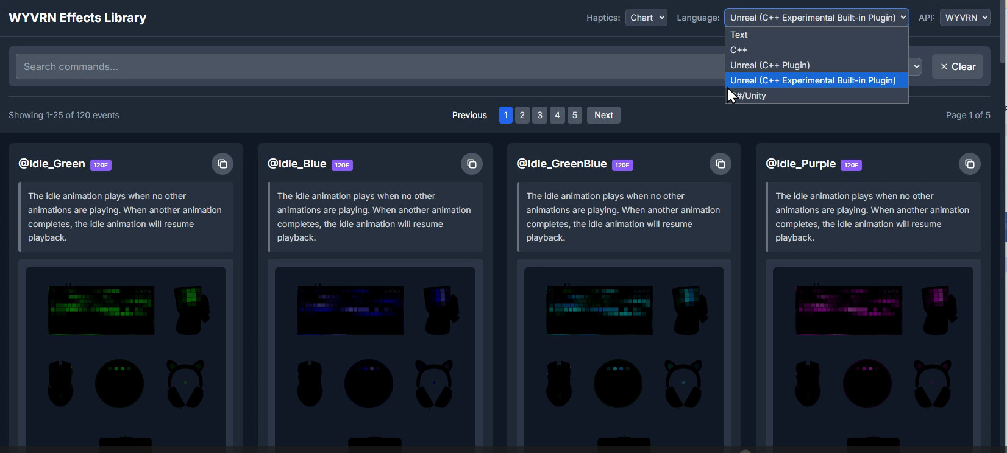Open the Haptics Chart dropdown
The height and width of the screenshot is (453, 1007).
[x=646, y=18]
